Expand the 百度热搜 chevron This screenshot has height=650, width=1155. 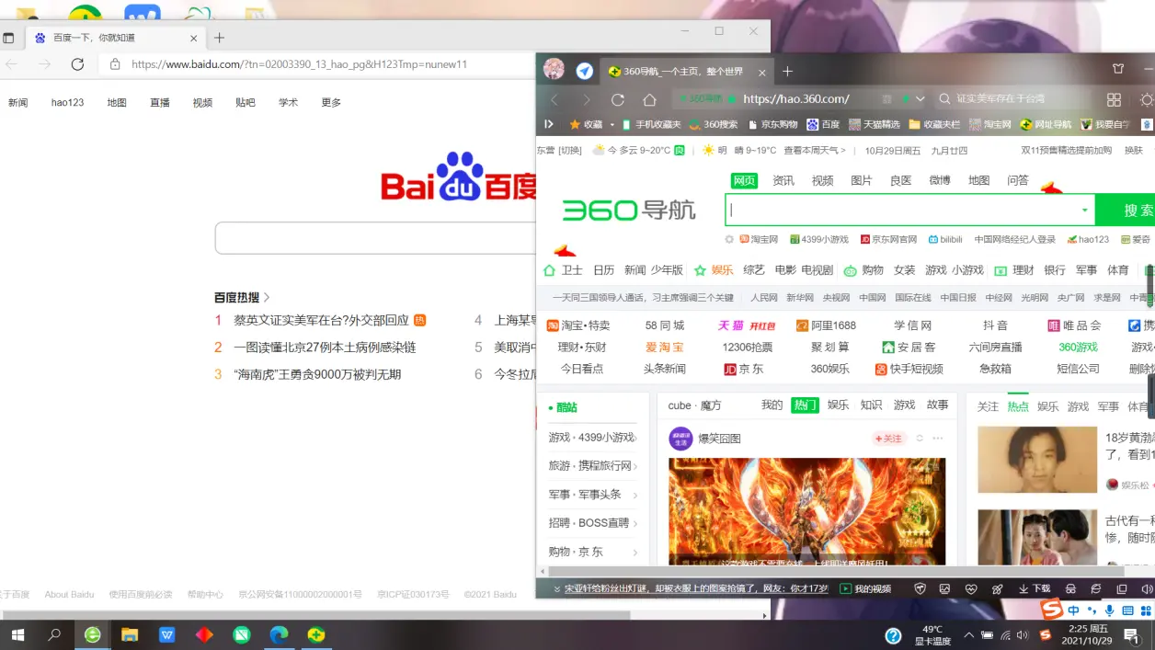pyautogui.click(x=267, y=297)
